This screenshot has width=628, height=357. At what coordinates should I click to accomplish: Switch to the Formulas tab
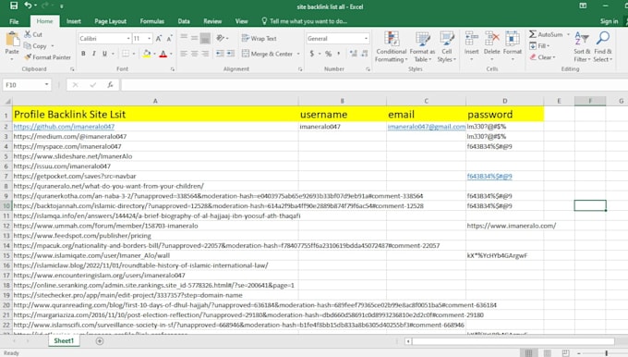point(151,21)
